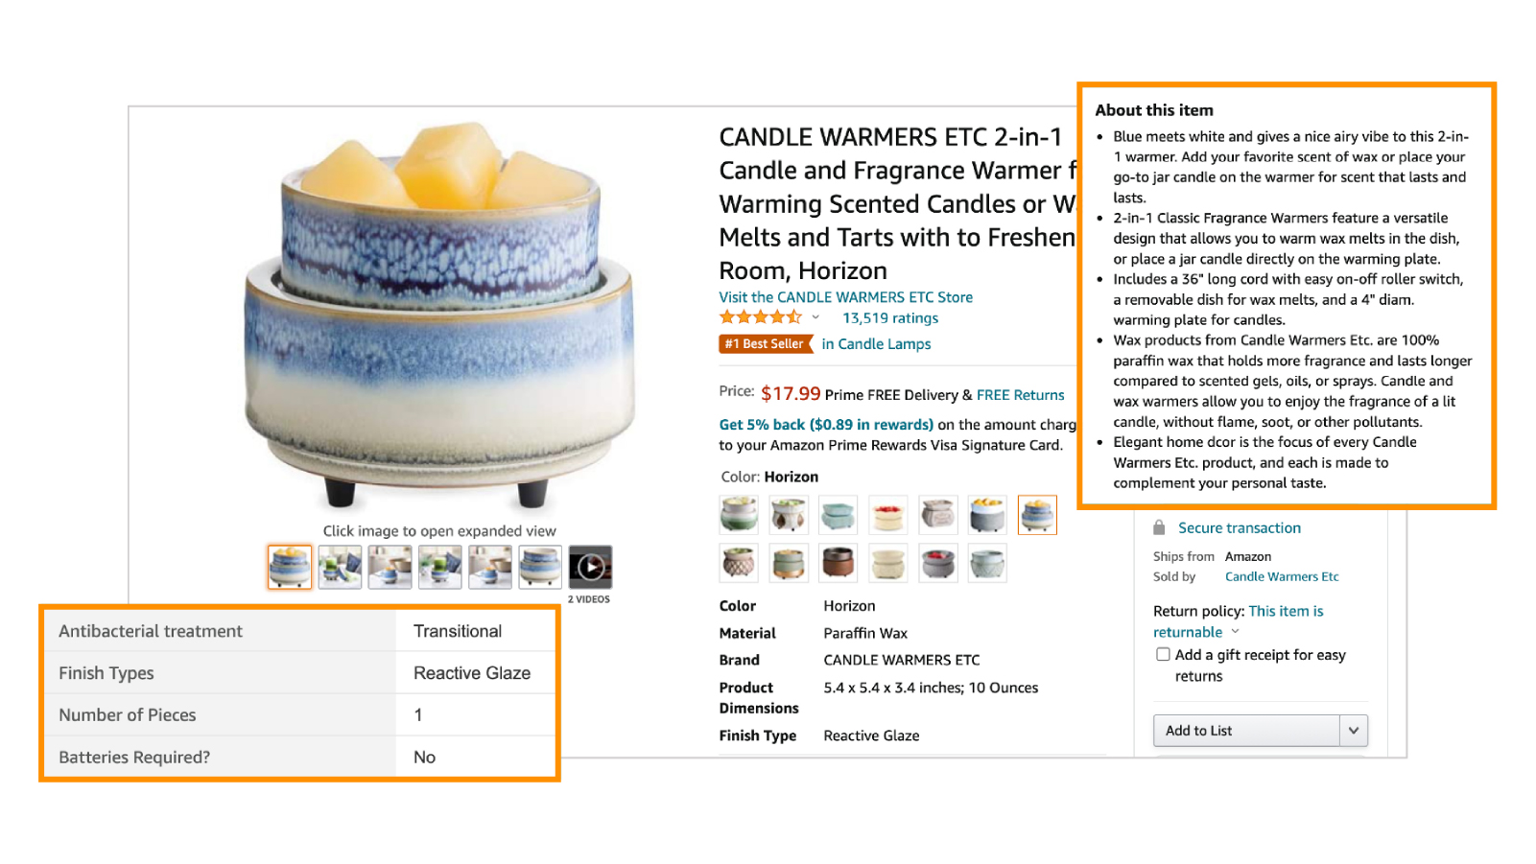Viewport: 1536px width, 864px height.
Task: Visit the CANDLE WARMERS ETC Store link
Action: click(x=846, y=297)
